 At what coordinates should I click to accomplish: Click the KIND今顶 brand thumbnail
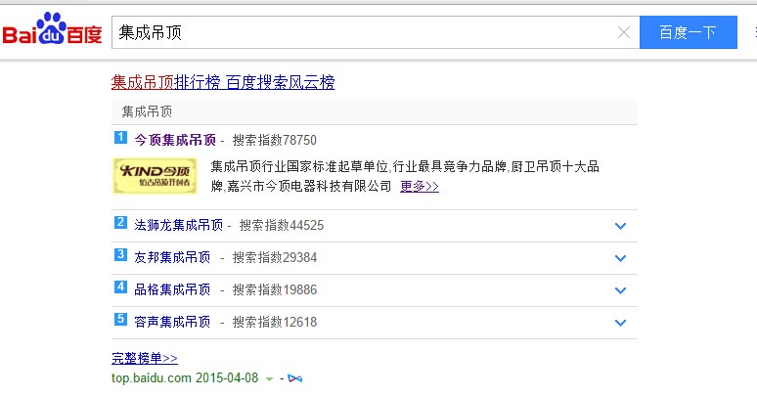[155, 176]
